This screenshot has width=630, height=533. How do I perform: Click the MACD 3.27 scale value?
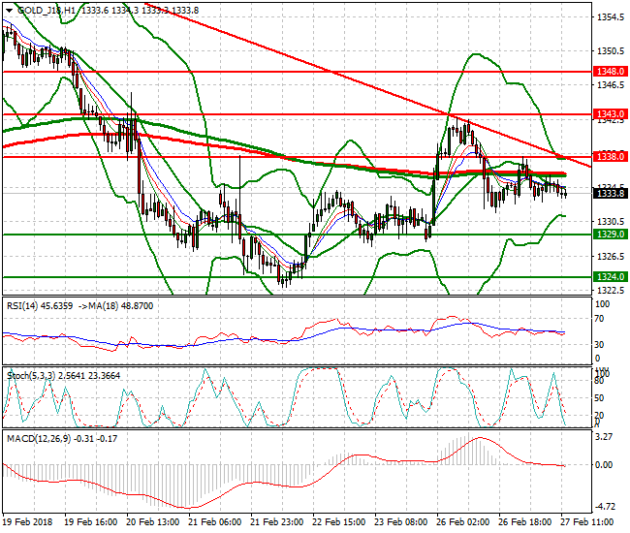pyautogui.click(x=604, y=437)
